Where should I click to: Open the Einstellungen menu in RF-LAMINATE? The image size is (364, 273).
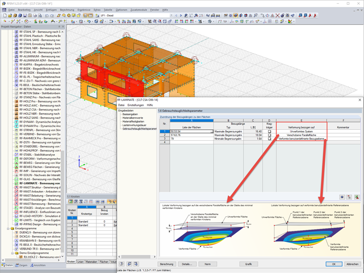click(136, 105)
